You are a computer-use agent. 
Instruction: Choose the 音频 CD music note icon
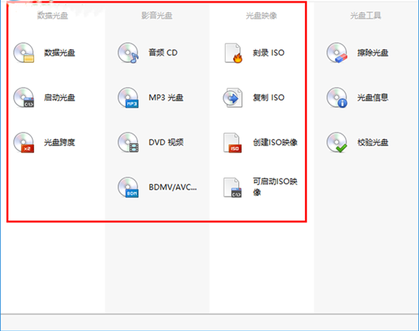(128, 52)
